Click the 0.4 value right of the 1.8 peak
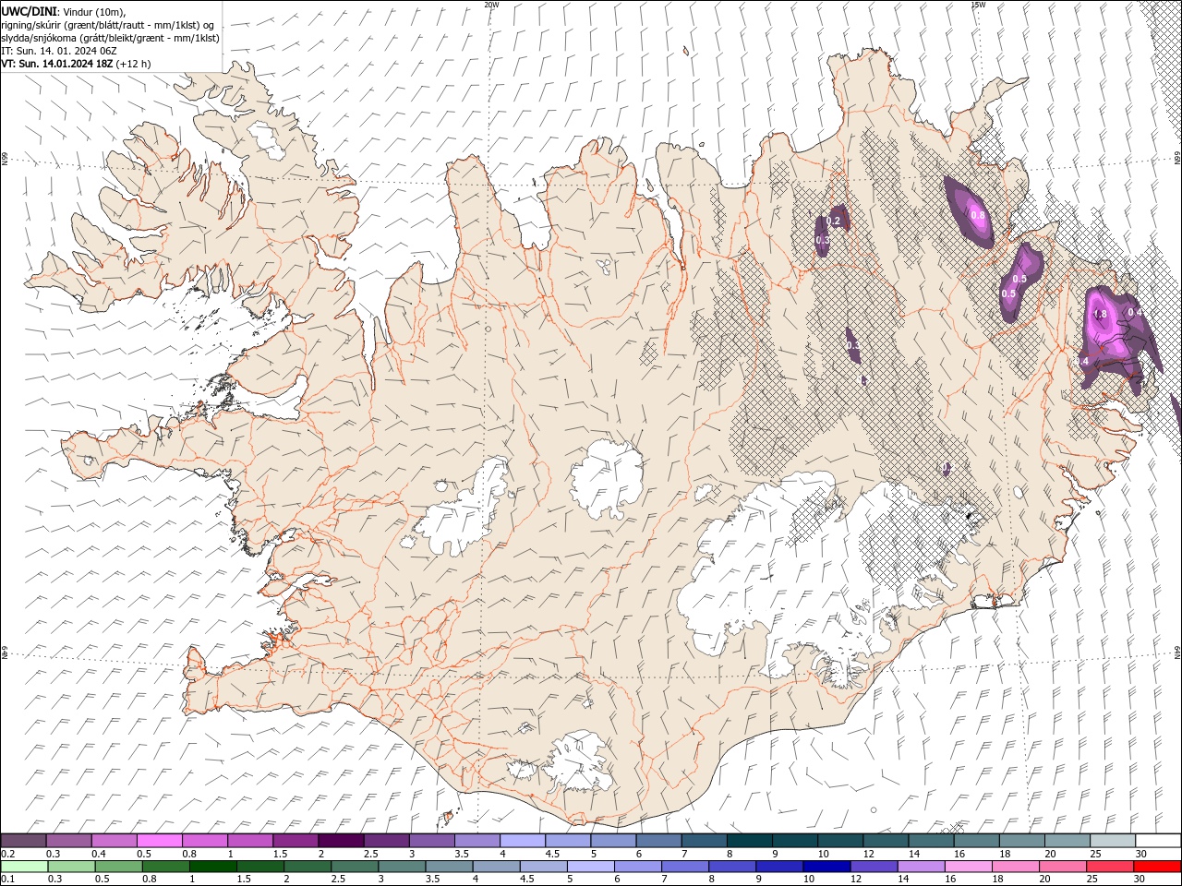 coord(1135,312)
